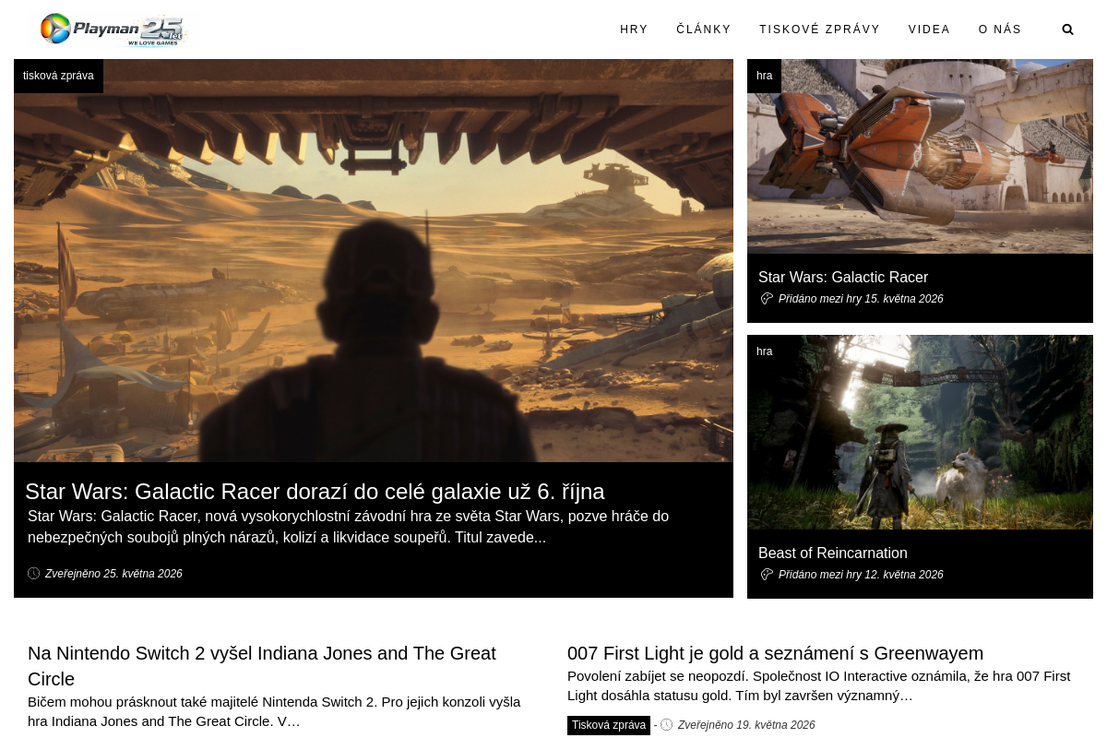This screenshot has height=738, width=1107.
Task: Open Indiana Jones and The Great Circle article
Action: coord(262,666)
